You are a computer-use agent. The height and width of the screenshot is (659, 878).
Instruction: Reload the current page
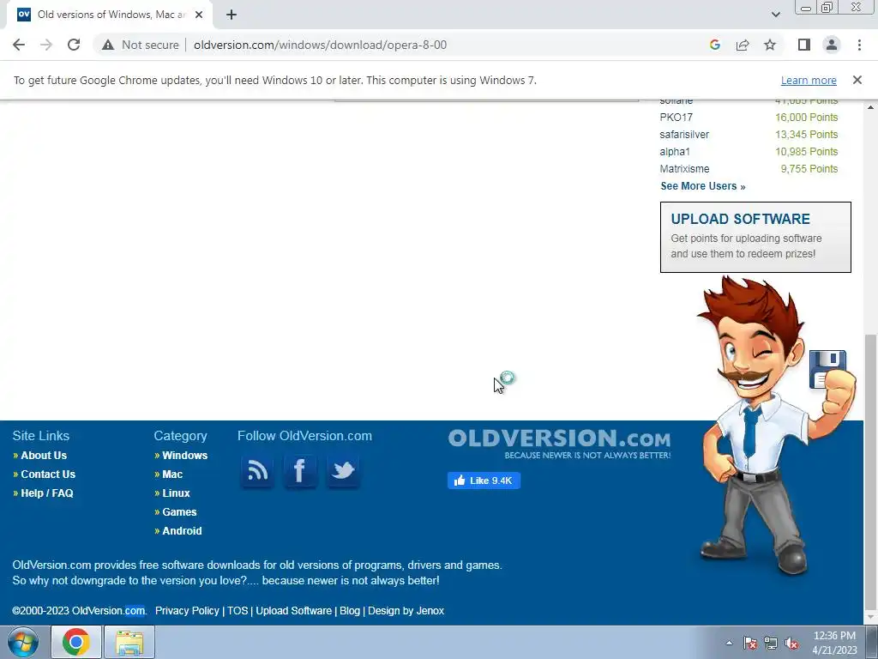(74, 45)
